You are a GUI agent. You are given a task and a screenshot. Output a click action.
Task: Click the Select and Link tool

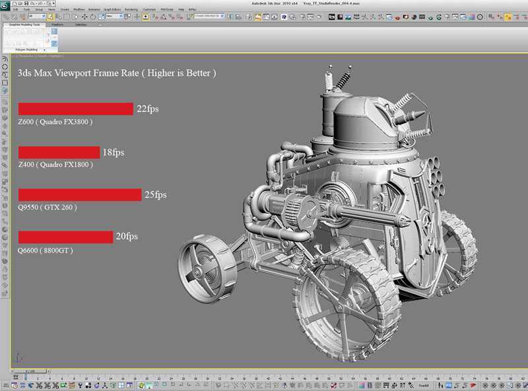(x=6, y=16)
